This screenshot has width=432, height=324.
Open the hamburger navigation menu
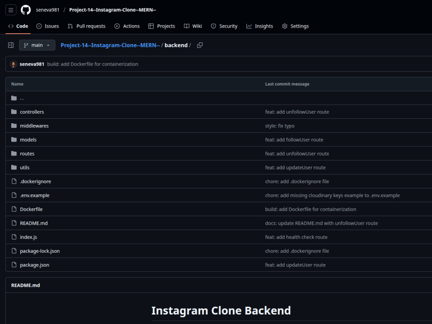point(11,10)
